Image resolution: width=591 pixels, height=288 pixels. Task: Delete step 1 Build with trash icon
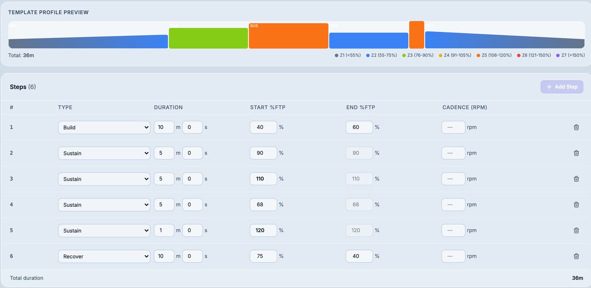click(576, 127)
